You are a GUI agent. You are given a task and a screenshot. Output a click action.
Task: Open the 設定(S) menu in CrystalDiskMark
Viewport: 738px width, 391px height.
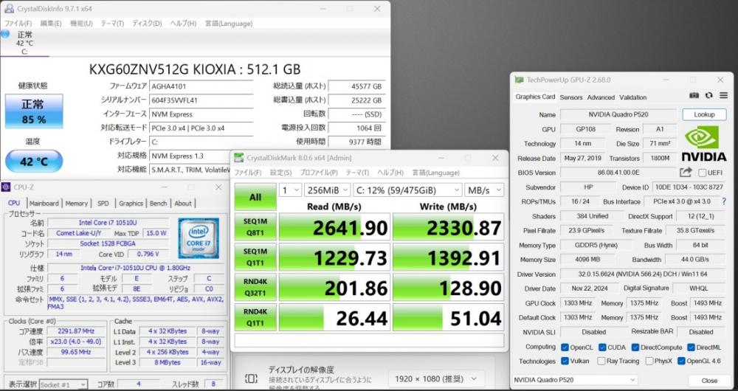(x=280, y=173)
